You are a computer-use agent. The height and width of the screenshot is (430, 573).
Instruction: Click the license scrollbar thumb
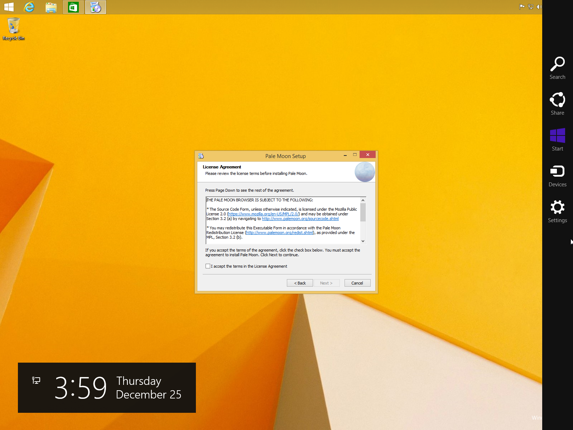(363, 212)
